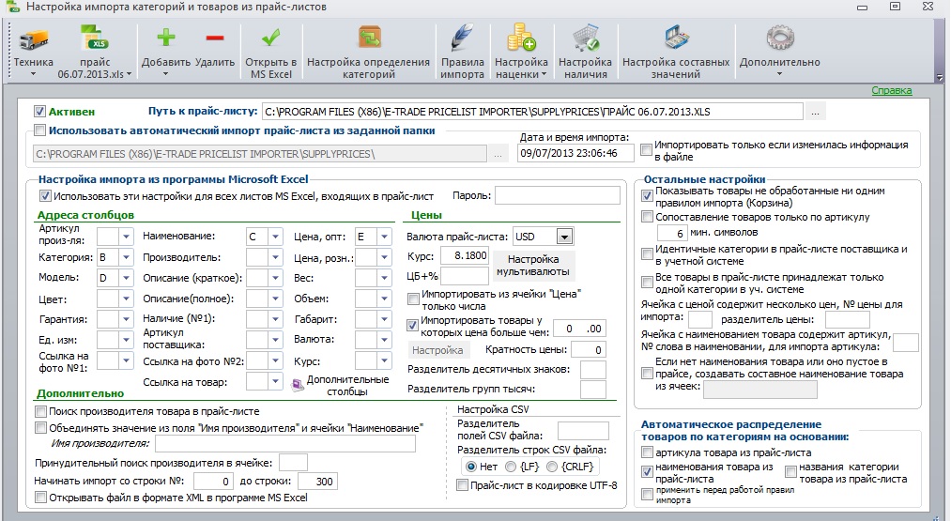
Task: Click Открыть в MS Excel checkmark icon
Action: pos(270,38)
